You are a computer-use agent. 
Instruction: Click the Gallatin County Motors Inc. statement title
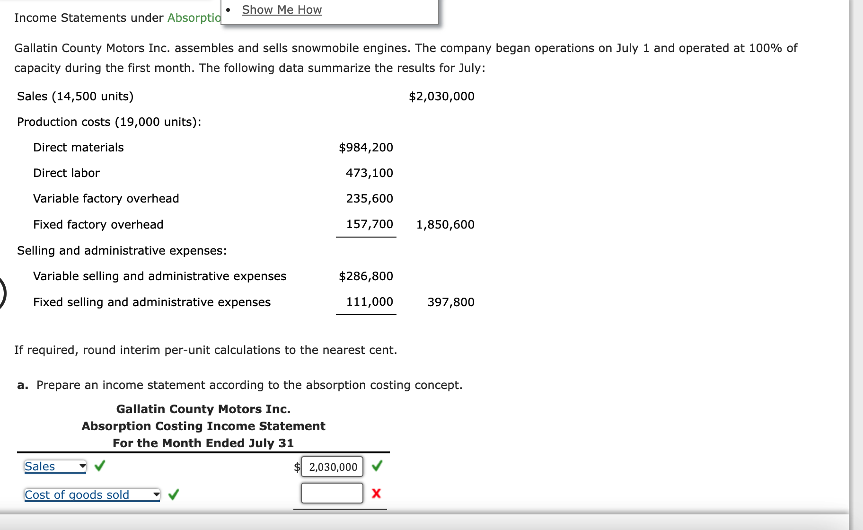point(203,409)
